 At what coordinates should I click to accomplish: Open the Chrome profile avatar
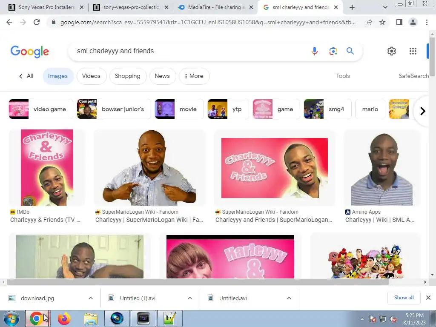(413, 22)
